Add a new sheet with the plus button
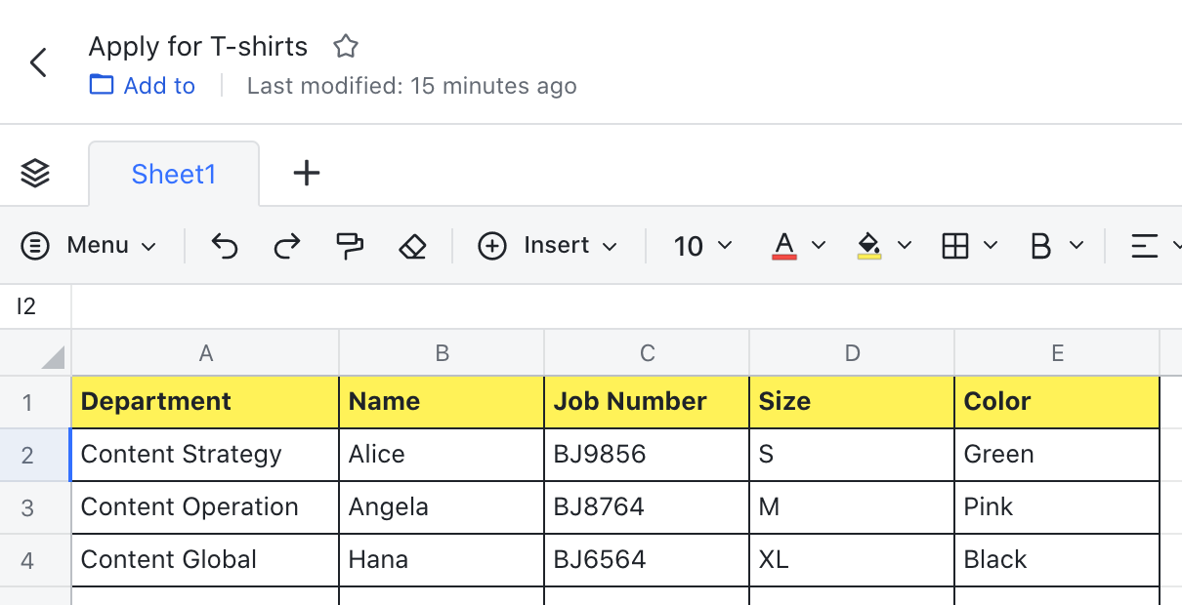Screen dimensions: 1182x605 coord(306,173)
